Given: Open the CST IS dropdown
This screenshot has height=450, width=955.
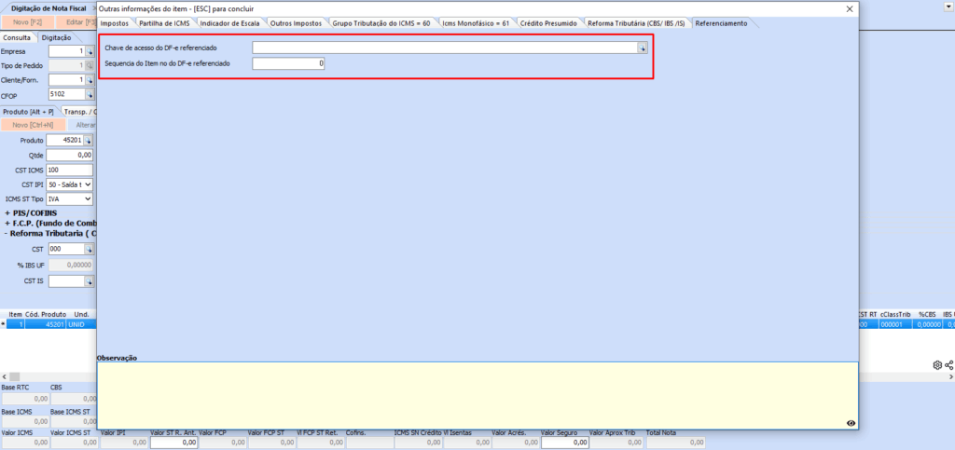Looking at the screenshot, I should coord(90,280).
